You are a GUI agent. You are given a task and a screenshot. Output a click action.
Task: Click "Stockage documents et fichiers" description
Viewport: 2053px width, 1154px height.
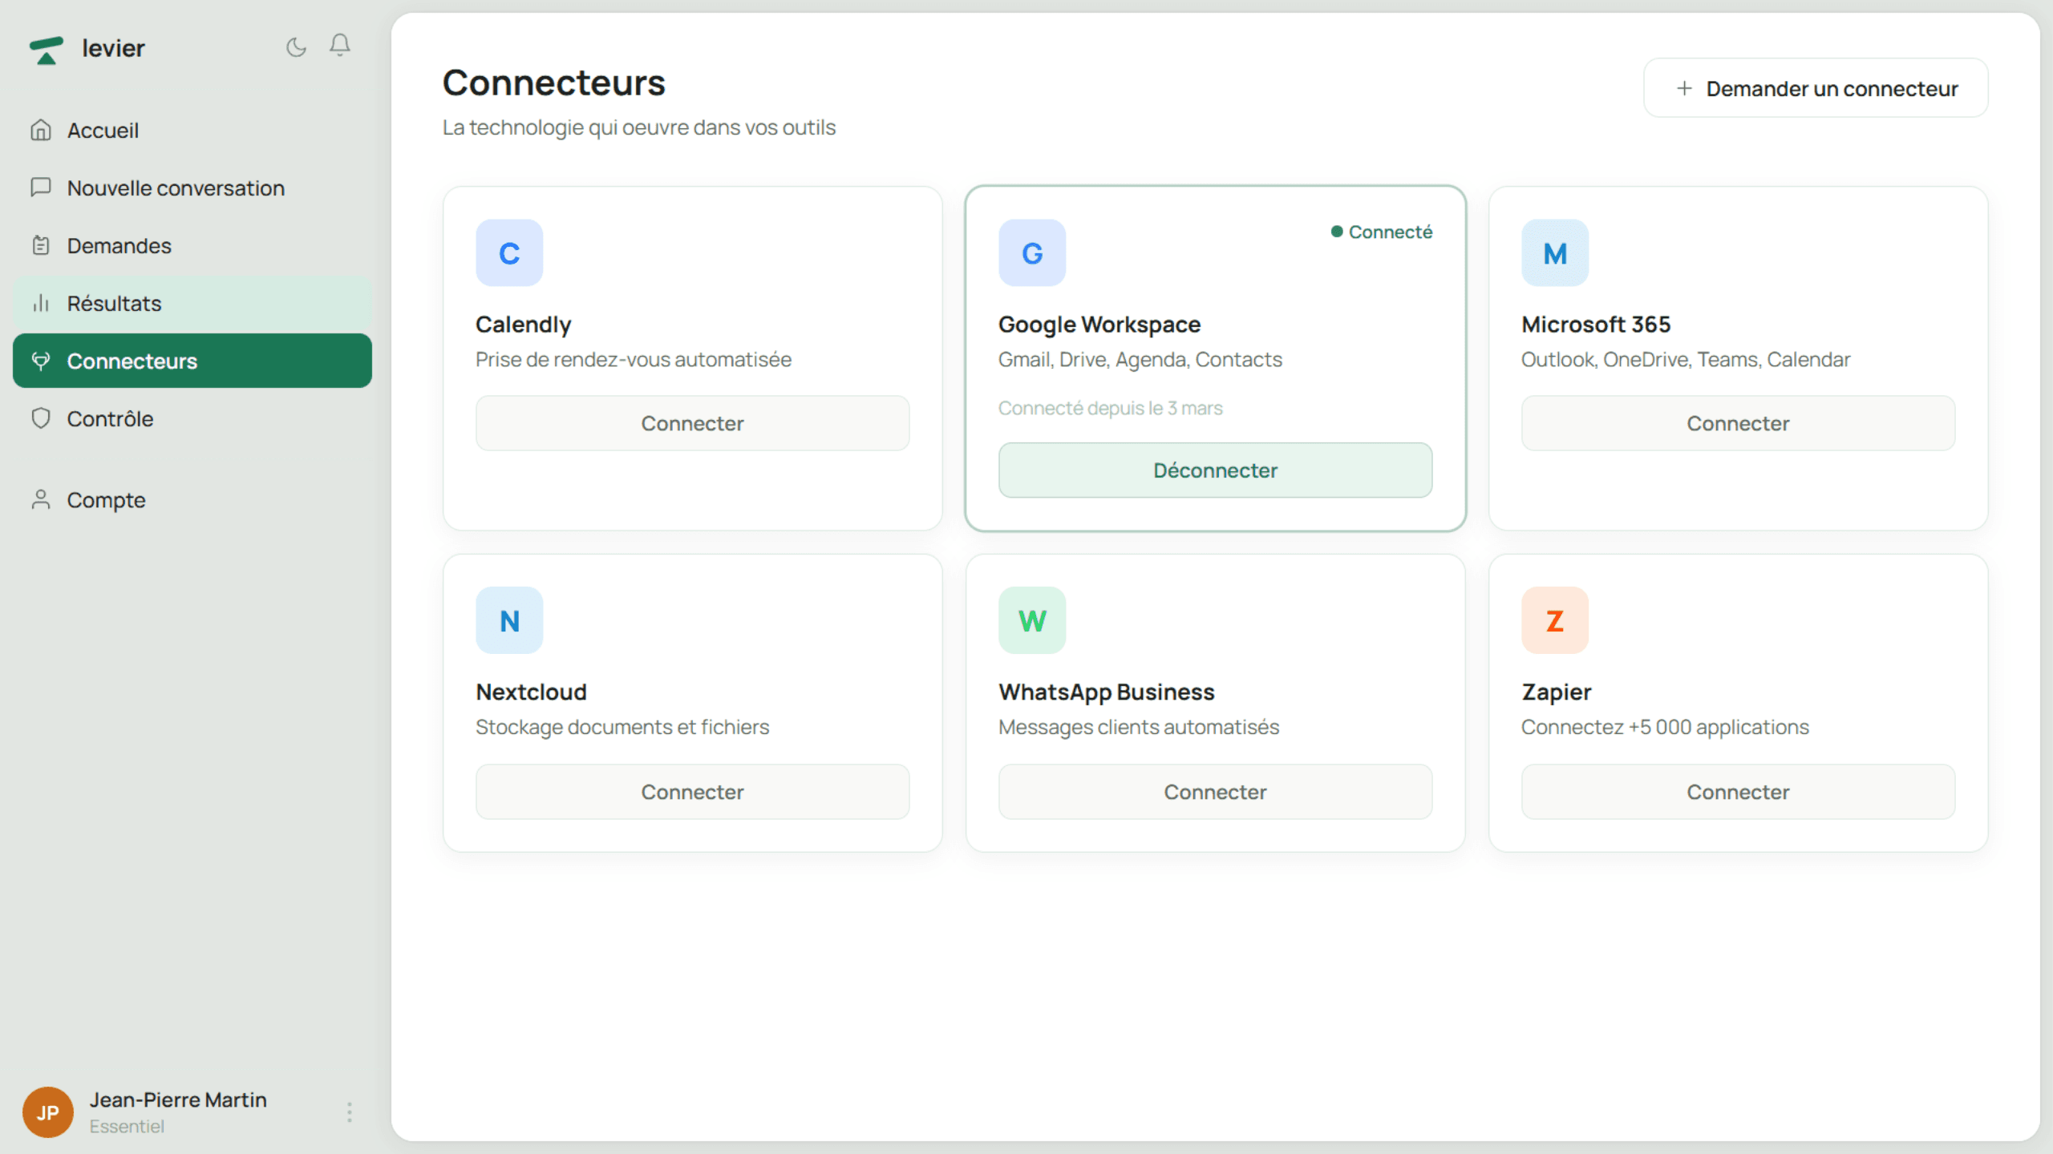click(622, 727)
